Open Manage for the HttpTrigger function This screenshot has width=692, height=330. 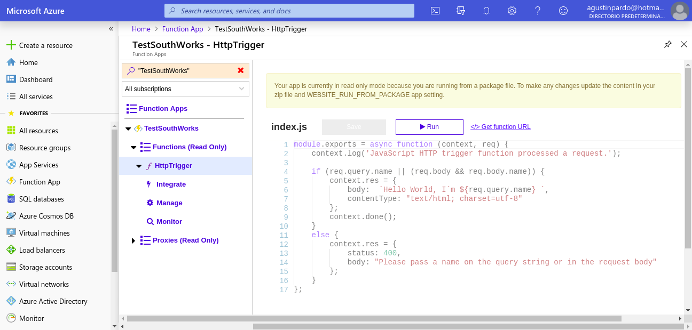[x=170, y=203]
